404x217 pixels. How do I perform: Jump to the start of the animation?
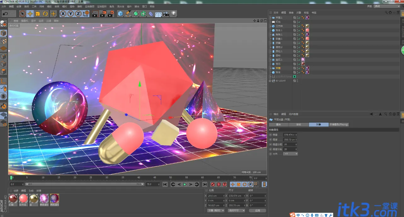pyautogui.click(x=165, y=184)
